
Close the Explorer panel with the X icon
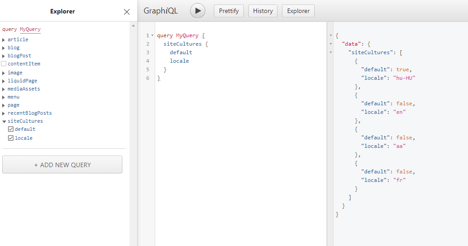click(x=127, y=12)
